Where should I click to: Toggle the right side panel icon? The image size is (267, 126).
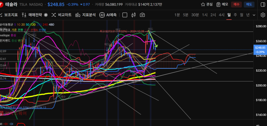click(x=263, y=4)
